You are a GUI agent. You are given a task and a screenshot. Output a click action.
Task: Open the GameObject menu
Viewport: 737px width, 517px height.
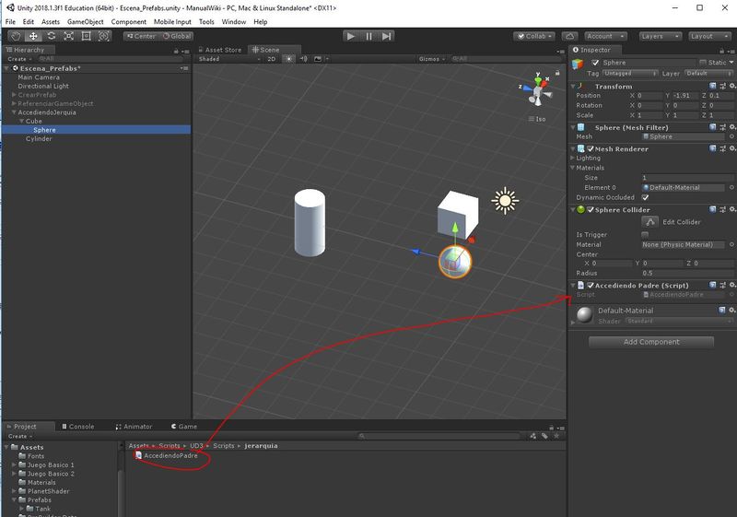coord(85,21)
